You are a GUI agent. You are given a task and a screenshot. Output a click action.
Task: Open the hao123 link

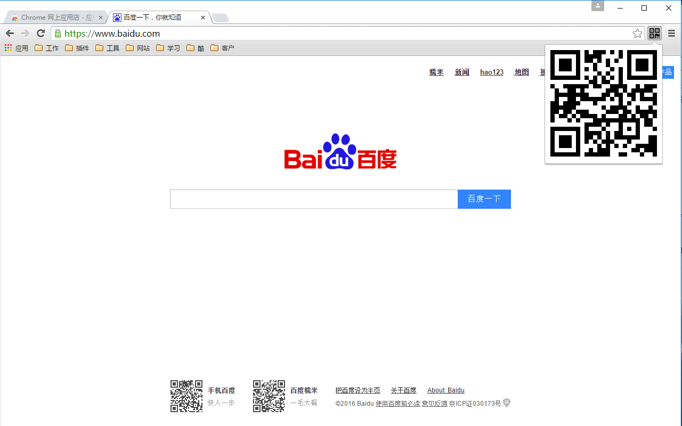coord(491,72)
